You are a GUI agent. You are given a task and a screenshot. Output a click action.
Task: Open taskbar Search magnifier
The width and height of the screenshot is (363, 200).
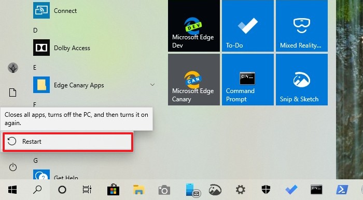tap(37, 190)
